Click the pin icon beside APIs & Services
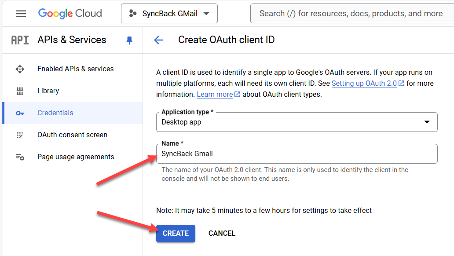 pos(129,40)
